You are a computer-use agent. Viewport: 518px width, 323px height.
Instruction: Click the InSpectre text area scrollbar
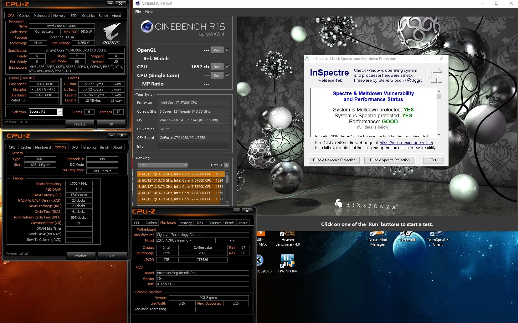pyautogui.click(x=439, y=112)
